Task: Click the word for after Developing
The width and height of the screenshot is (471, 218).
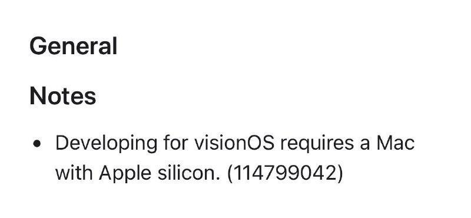Action: (x=175, y=143)
